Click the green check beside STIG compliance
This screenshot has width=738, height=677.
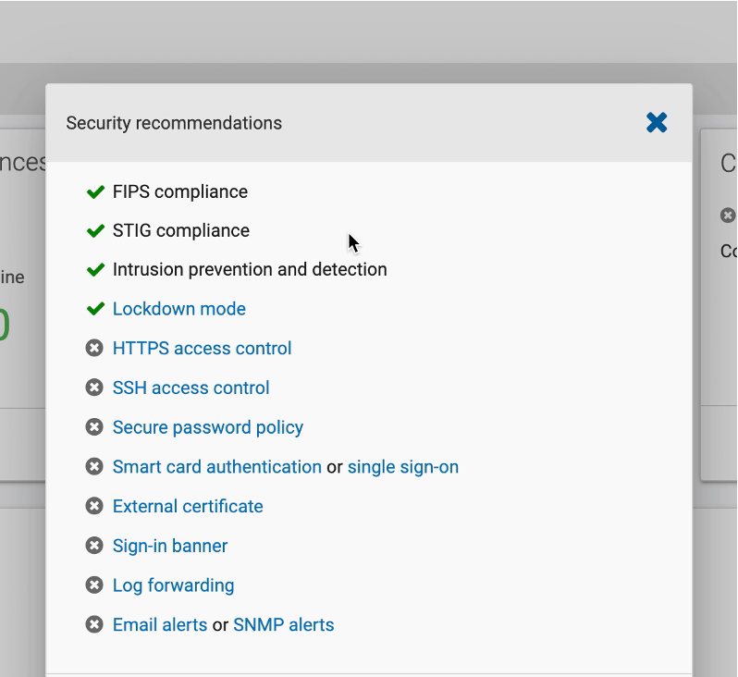[x=94, y=231]
